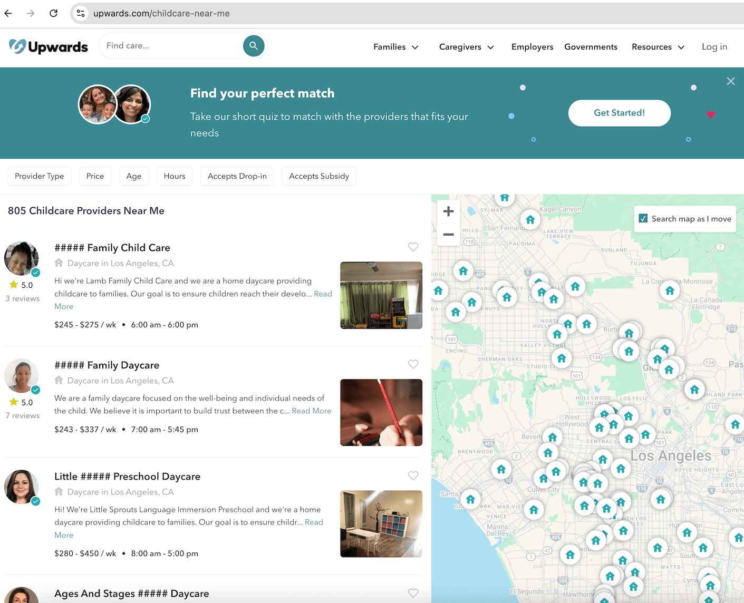Click Log in
Viewport: 744px width, 603px height.
pos(714,47)
